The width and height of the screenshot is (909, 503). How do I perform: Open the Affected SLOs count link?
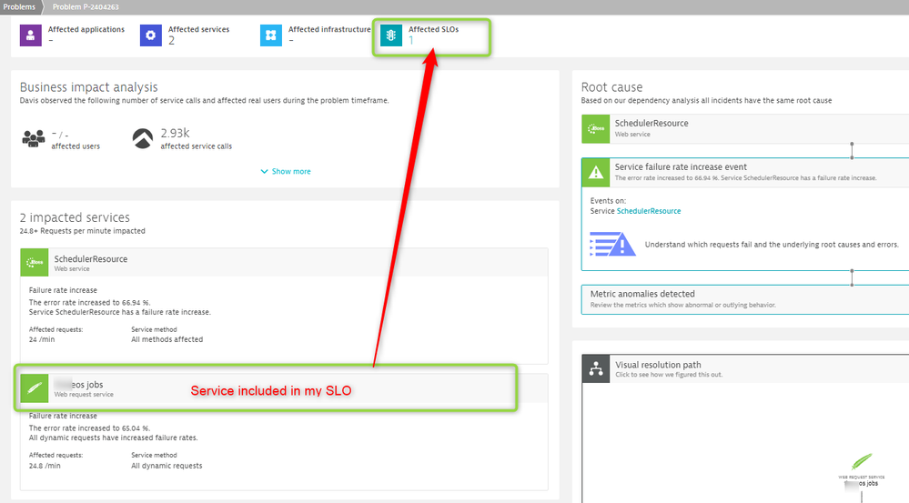coord(411,41)
